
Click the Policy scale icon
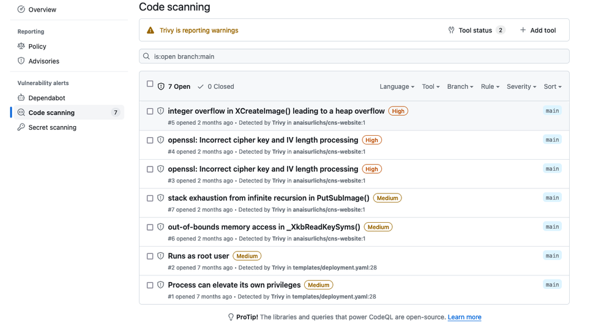click(x=21, y=46)
